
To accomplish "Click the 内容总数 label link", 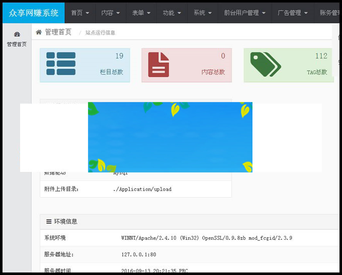I will coord(213,72).
